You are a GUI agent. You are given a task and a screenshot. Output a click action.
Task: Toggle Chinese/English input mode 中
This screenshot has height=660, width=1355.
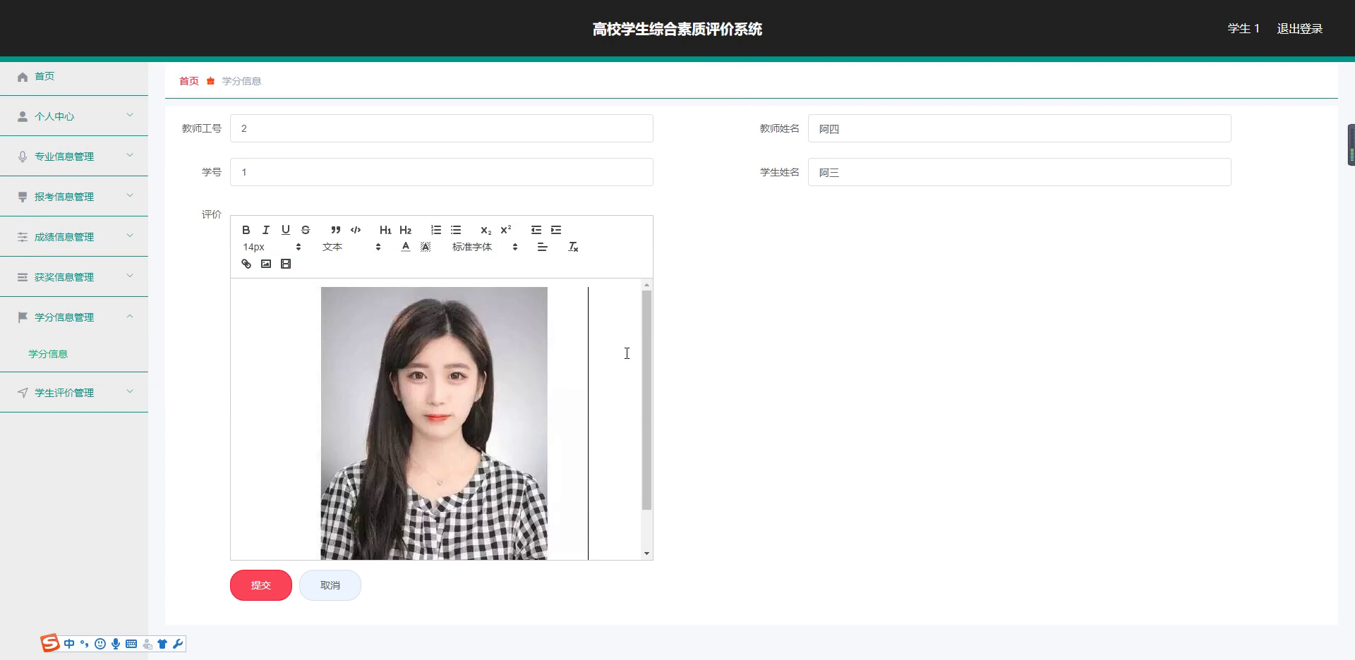pyautogui.click(x=69, y=644)
